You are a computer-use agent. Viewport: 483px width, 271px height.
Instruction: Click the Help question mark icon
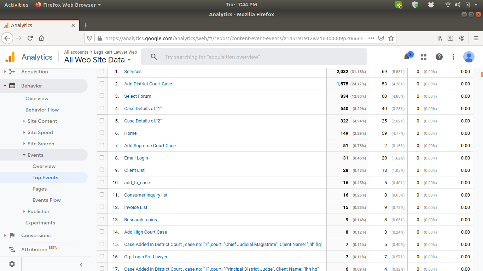439,57
